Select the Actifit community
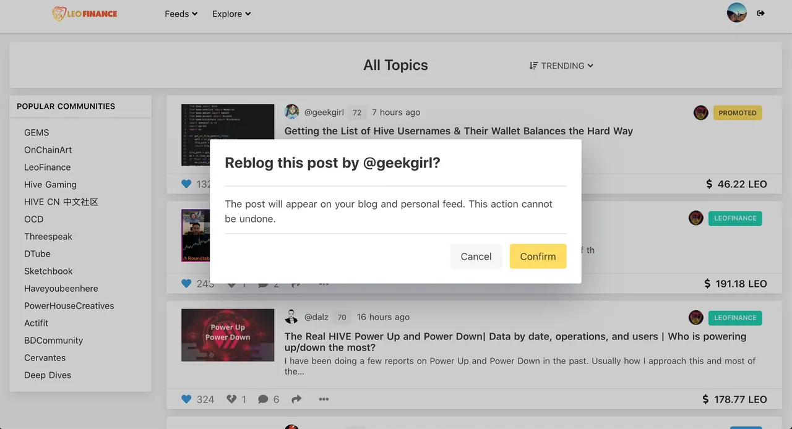Screen dimensions: 792x429 (36, 323)
